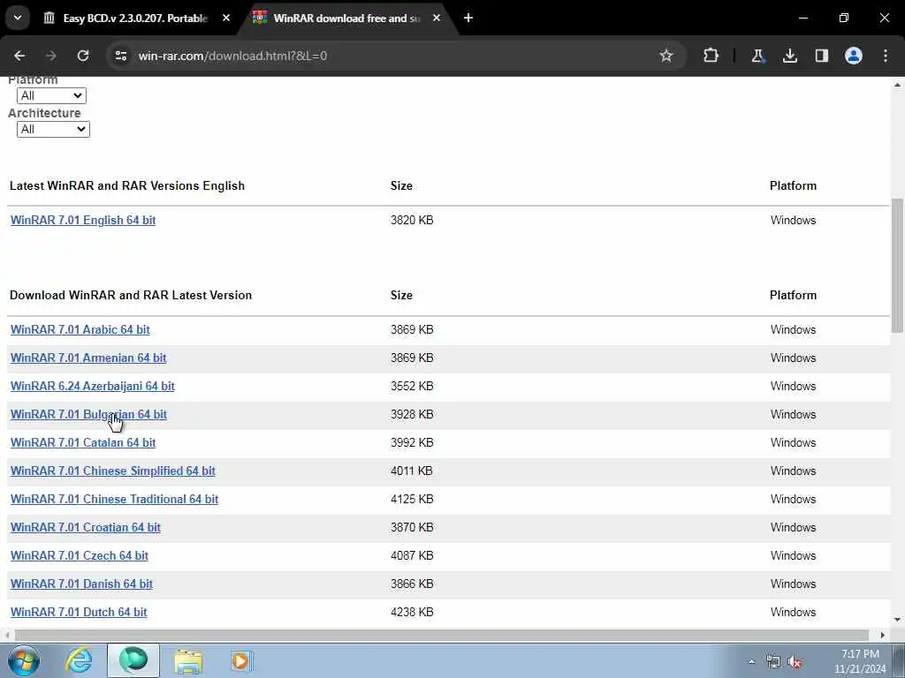Close the Easy BCD tab
Image resolution: width=905 pixels, height=678 pixels.
tap(226, 18)
